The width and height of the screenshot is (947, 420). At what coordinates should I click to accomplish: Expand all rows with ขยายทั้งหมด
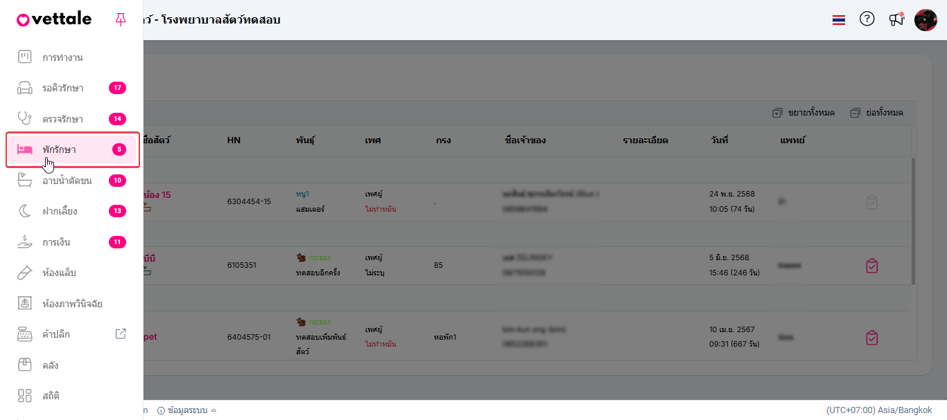pos(803,113)
